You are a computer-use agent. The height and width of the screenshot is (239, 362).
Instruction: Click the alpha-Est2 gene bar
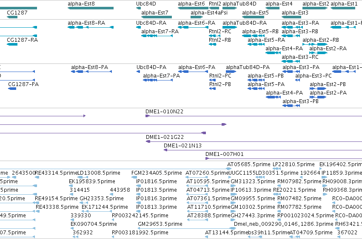pyautogui.click(x=315, y=8)
